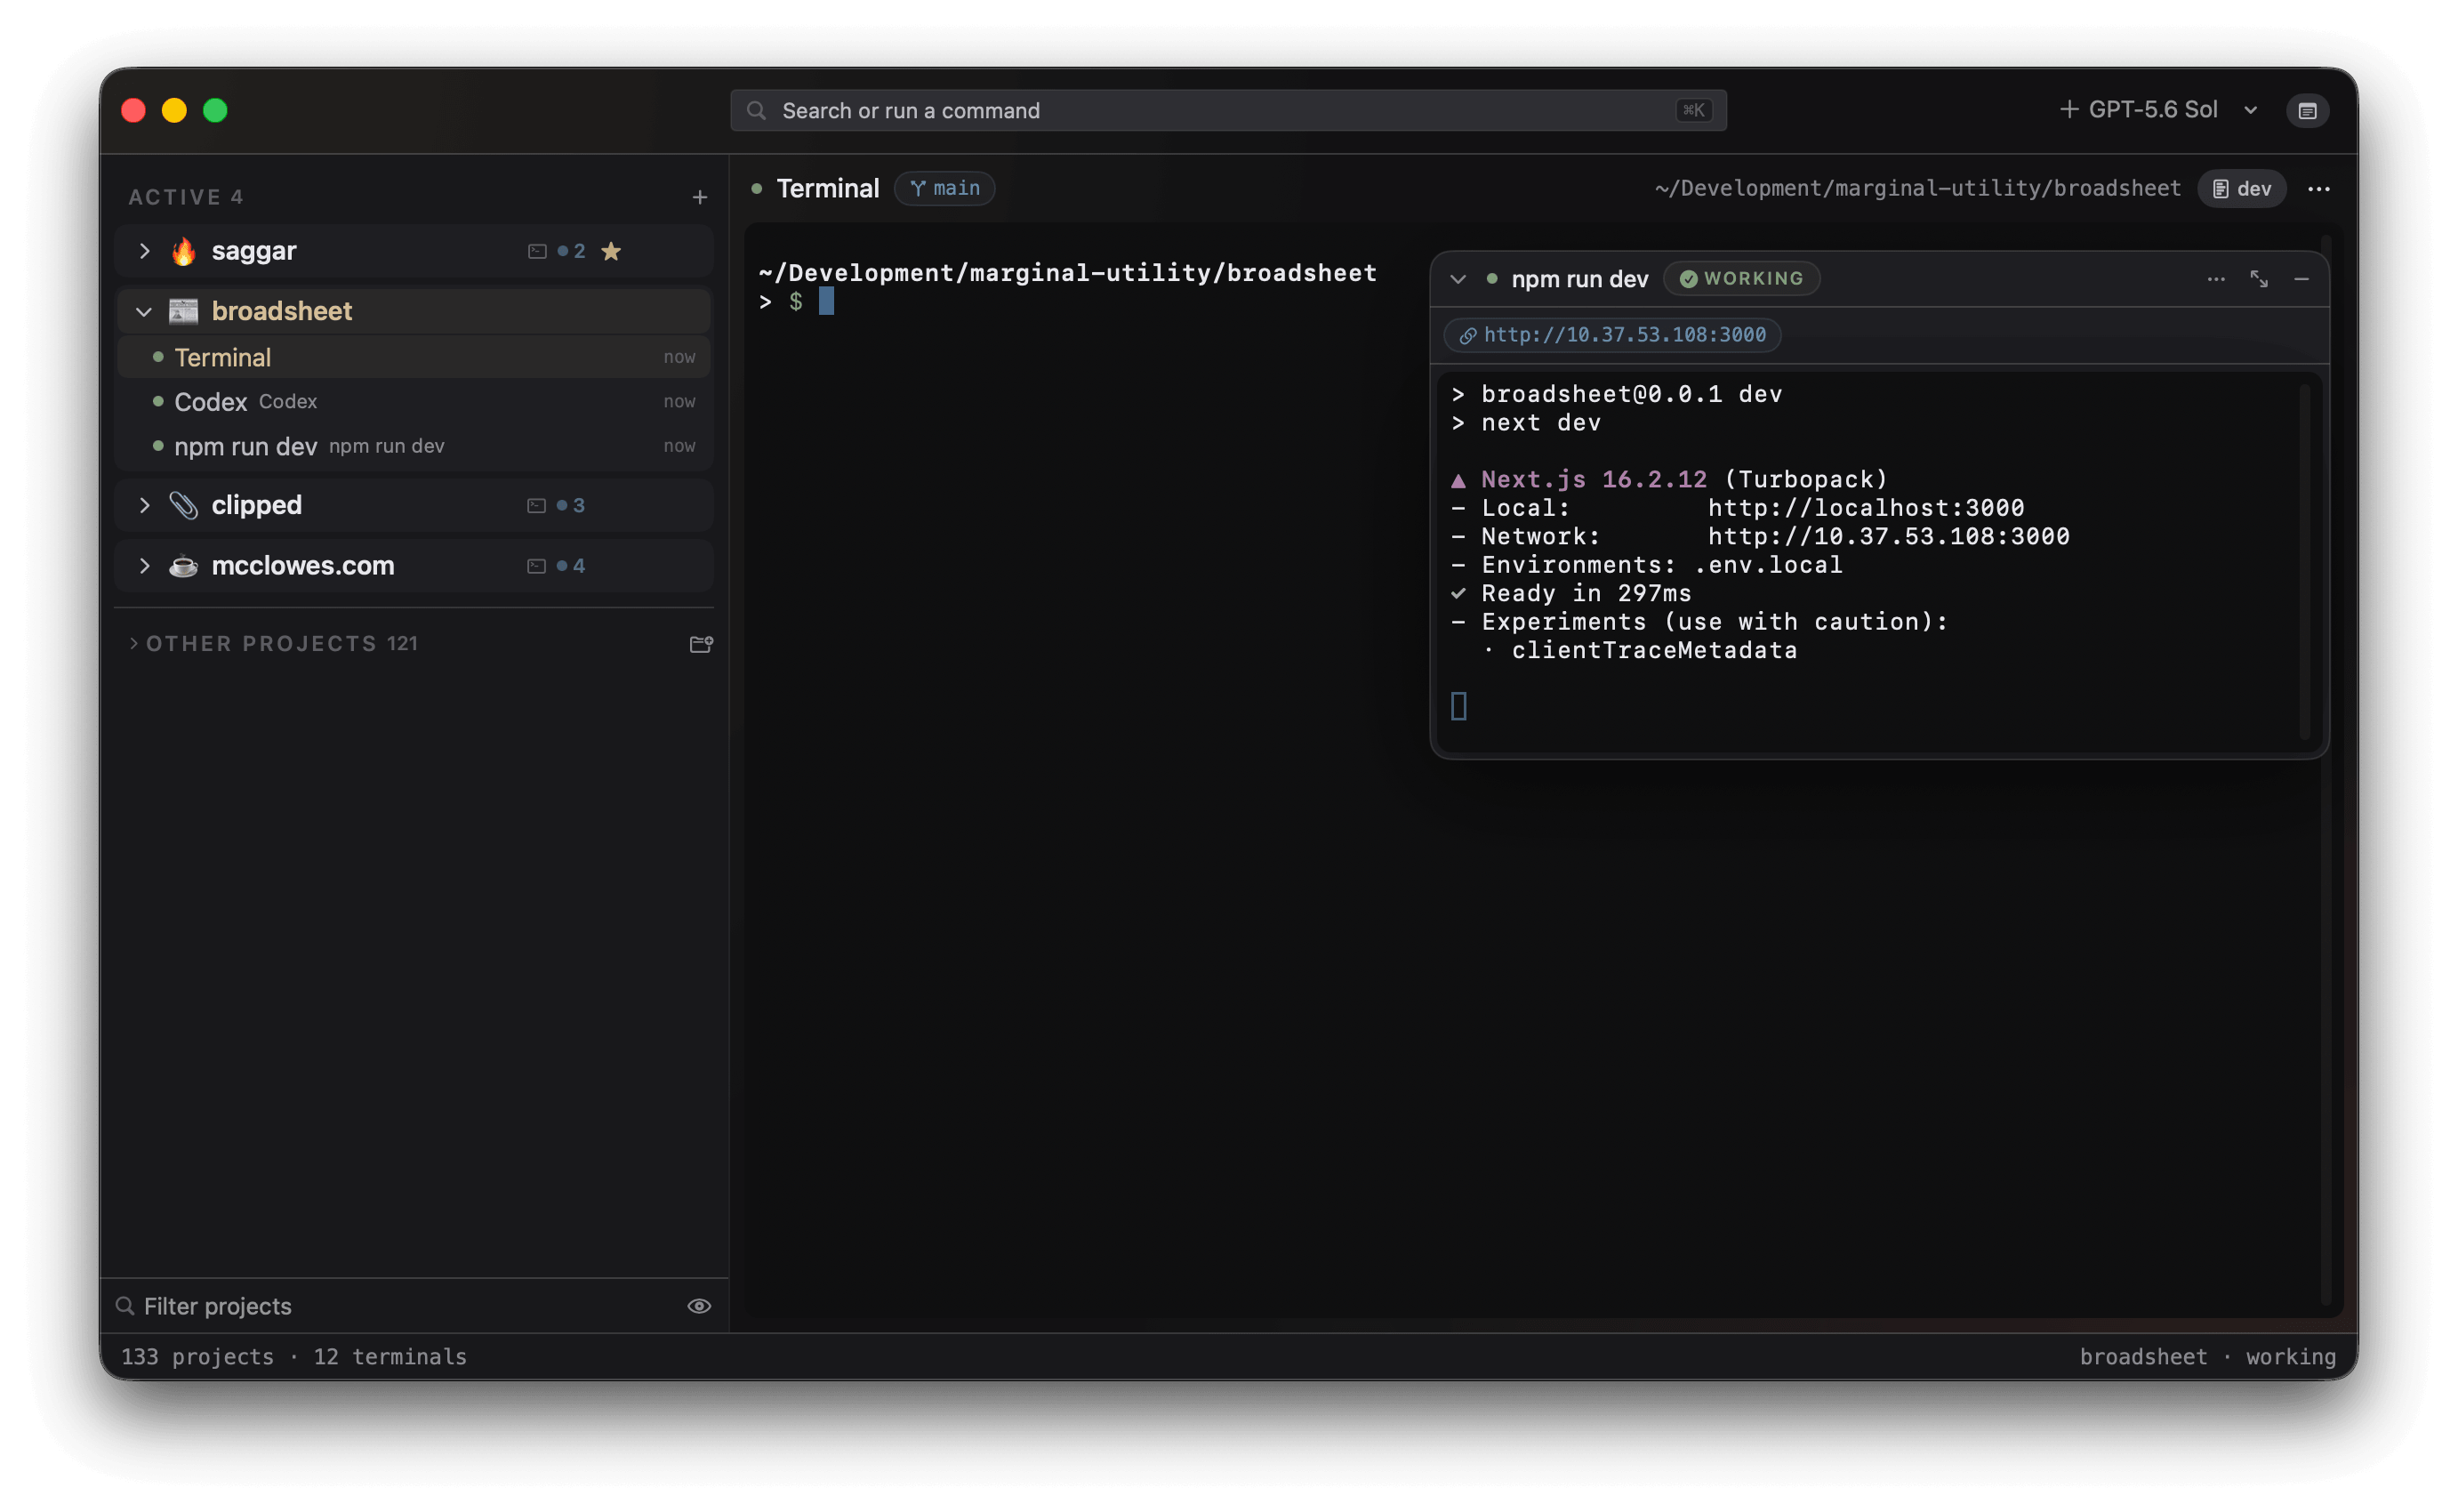Select the broadsheet project name
This screenshot has height=1512, width=2458.
pyautogui.click(x=282, y=311)
